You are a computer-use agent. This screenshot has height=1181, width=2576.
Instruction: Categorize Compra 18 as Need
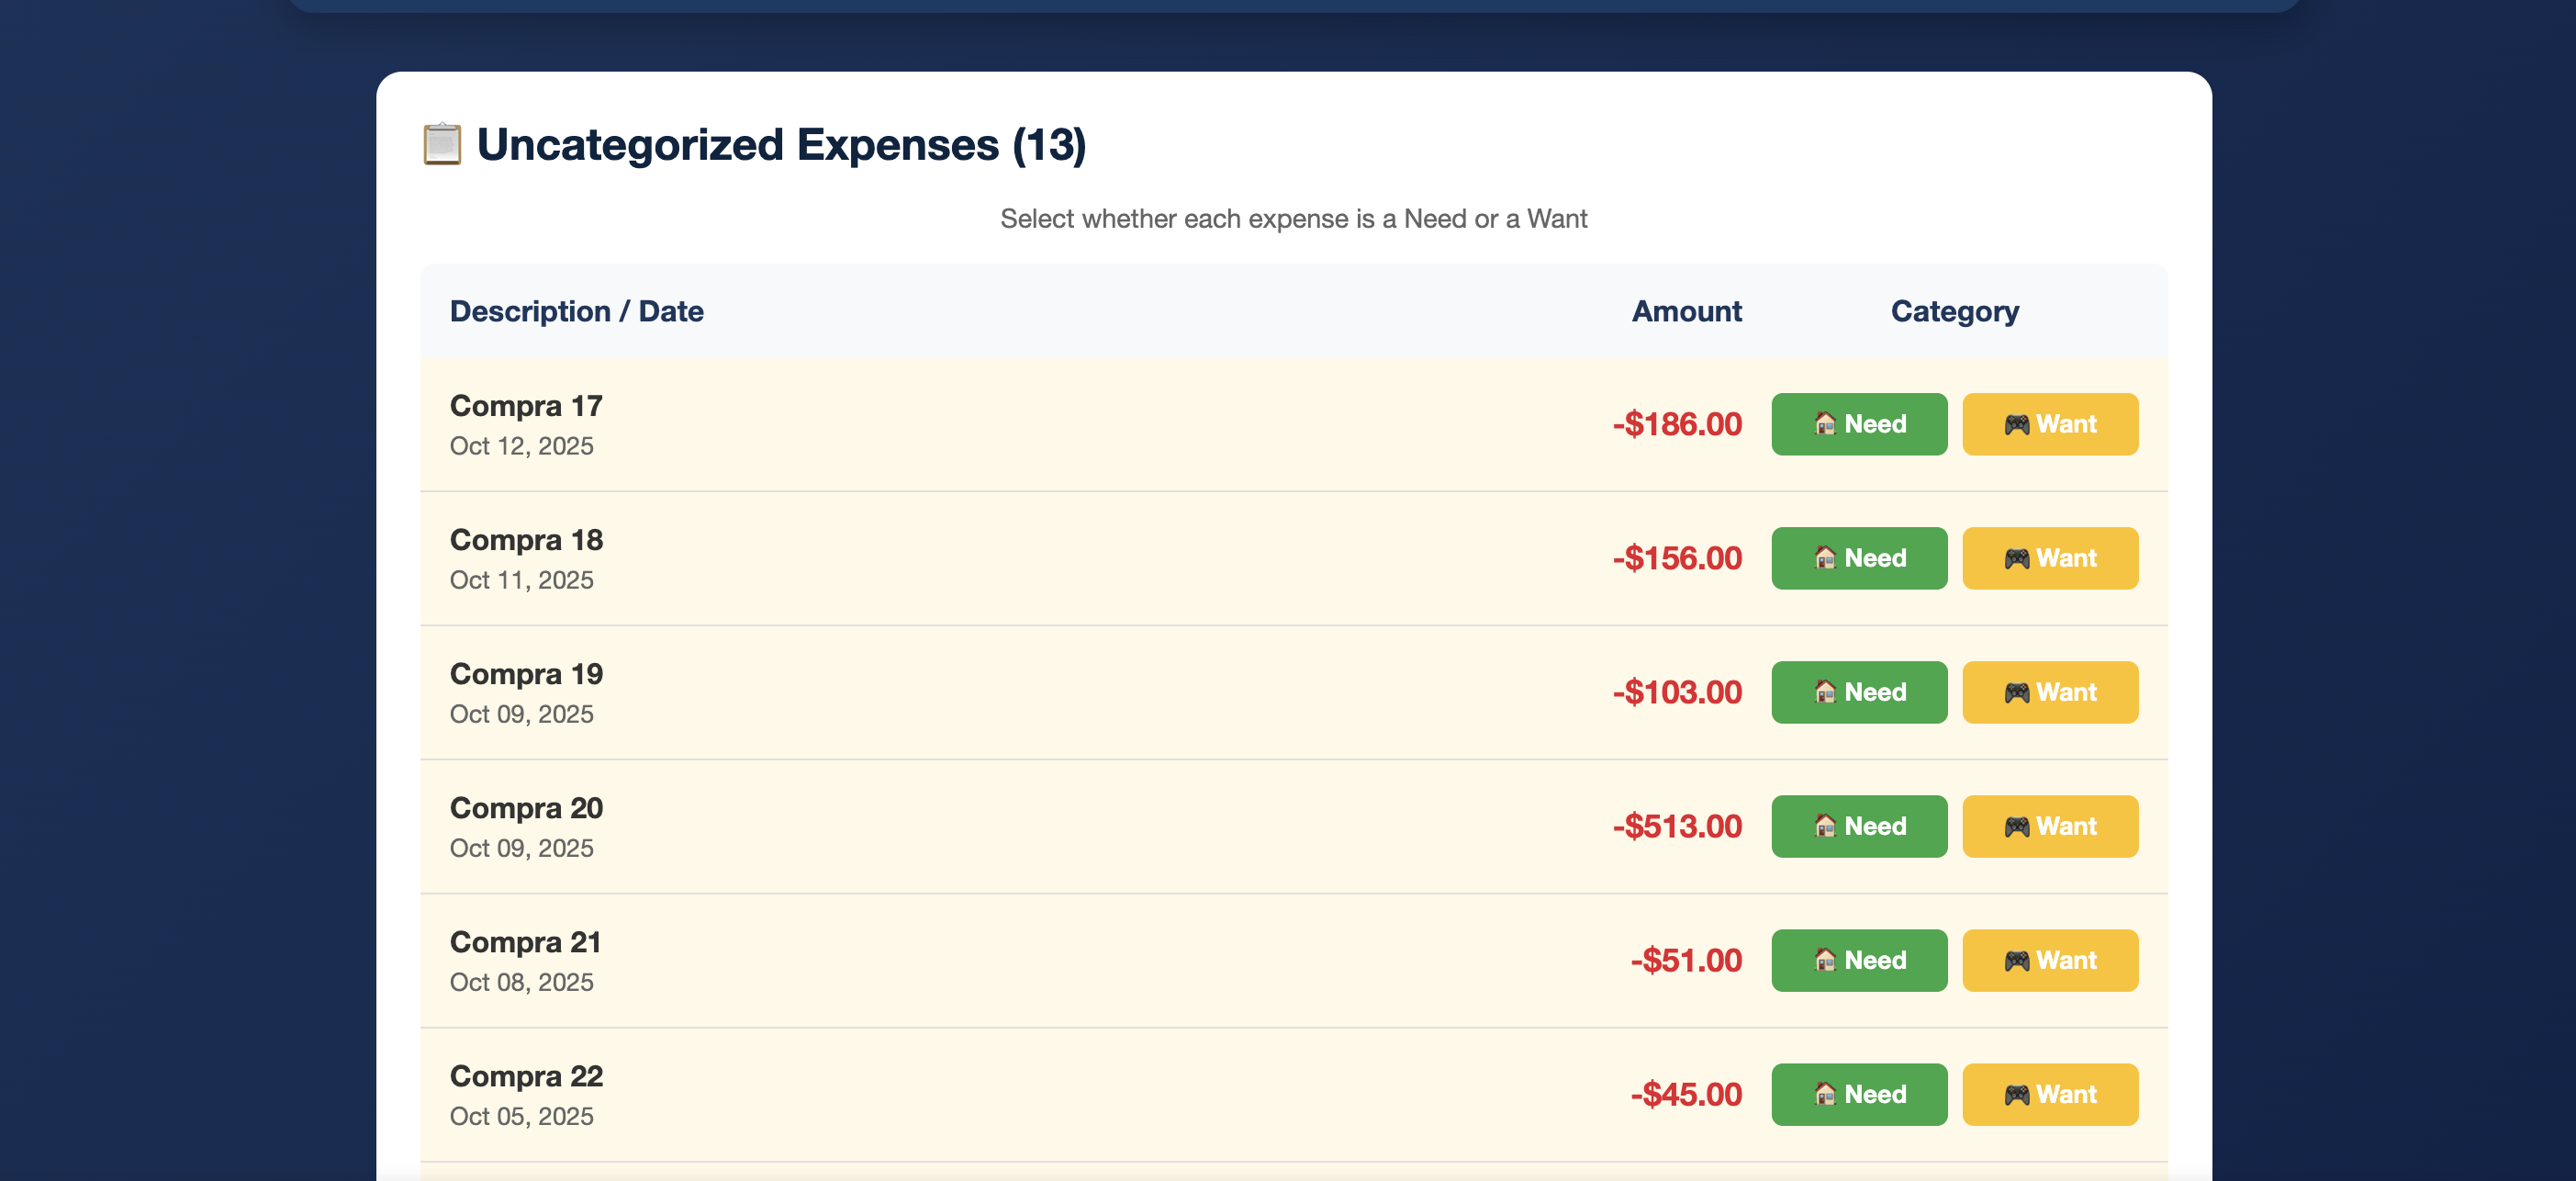(1859, 558)
